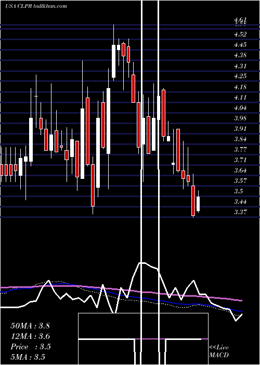Click the 3.71 price axis label
The width and height of the screenshot is (260, 365).
point(240,160)
